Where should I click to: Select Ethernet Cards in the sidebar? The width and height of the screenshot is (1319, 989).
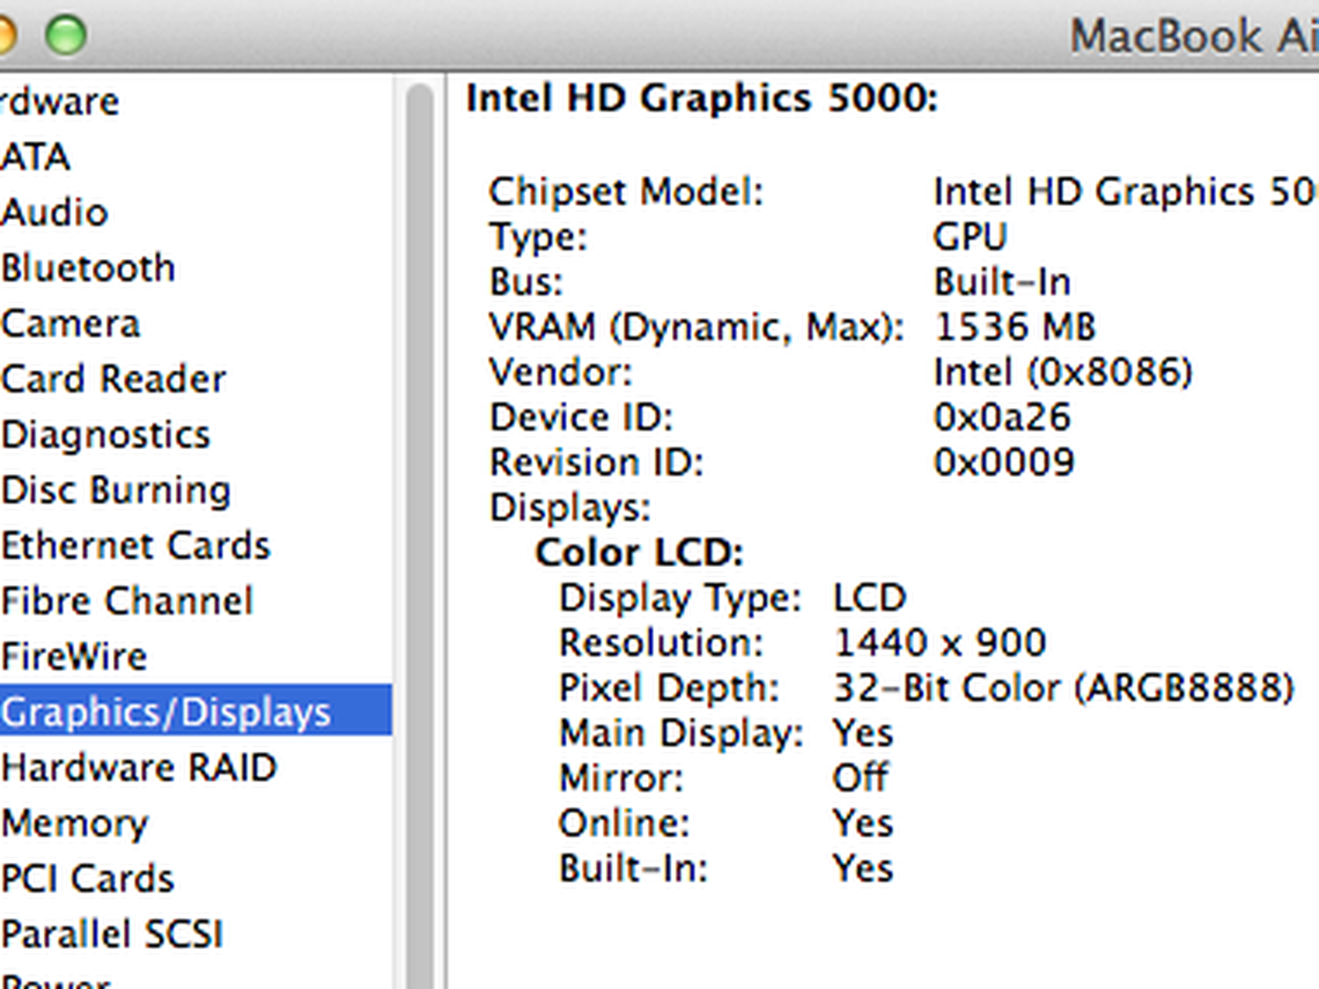tap(135, 546)
